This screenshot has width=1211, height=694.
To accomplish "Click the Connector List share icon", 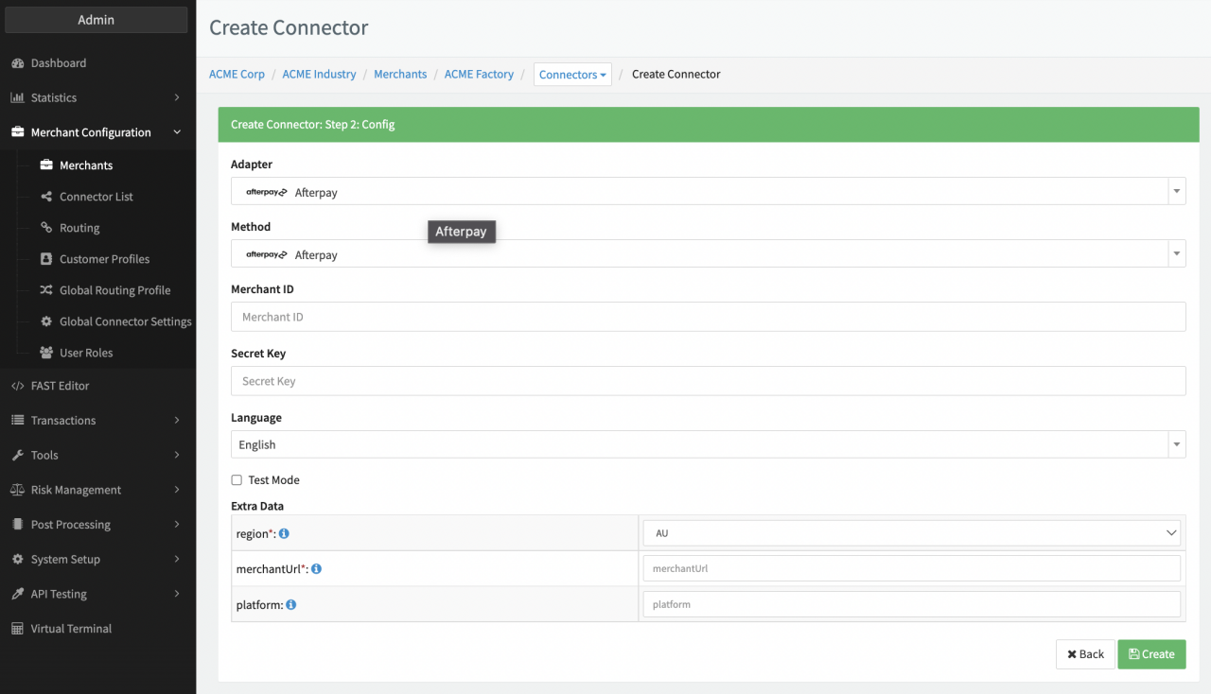I will point(46,197).
